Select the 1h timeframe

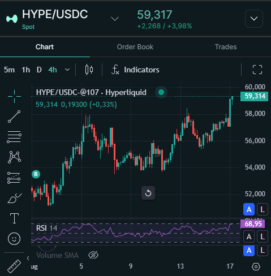click(x=26, y=70)
